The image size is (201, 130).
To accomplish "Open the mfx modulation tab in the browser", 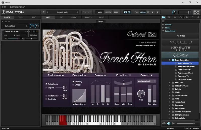I will pos(186,17).
